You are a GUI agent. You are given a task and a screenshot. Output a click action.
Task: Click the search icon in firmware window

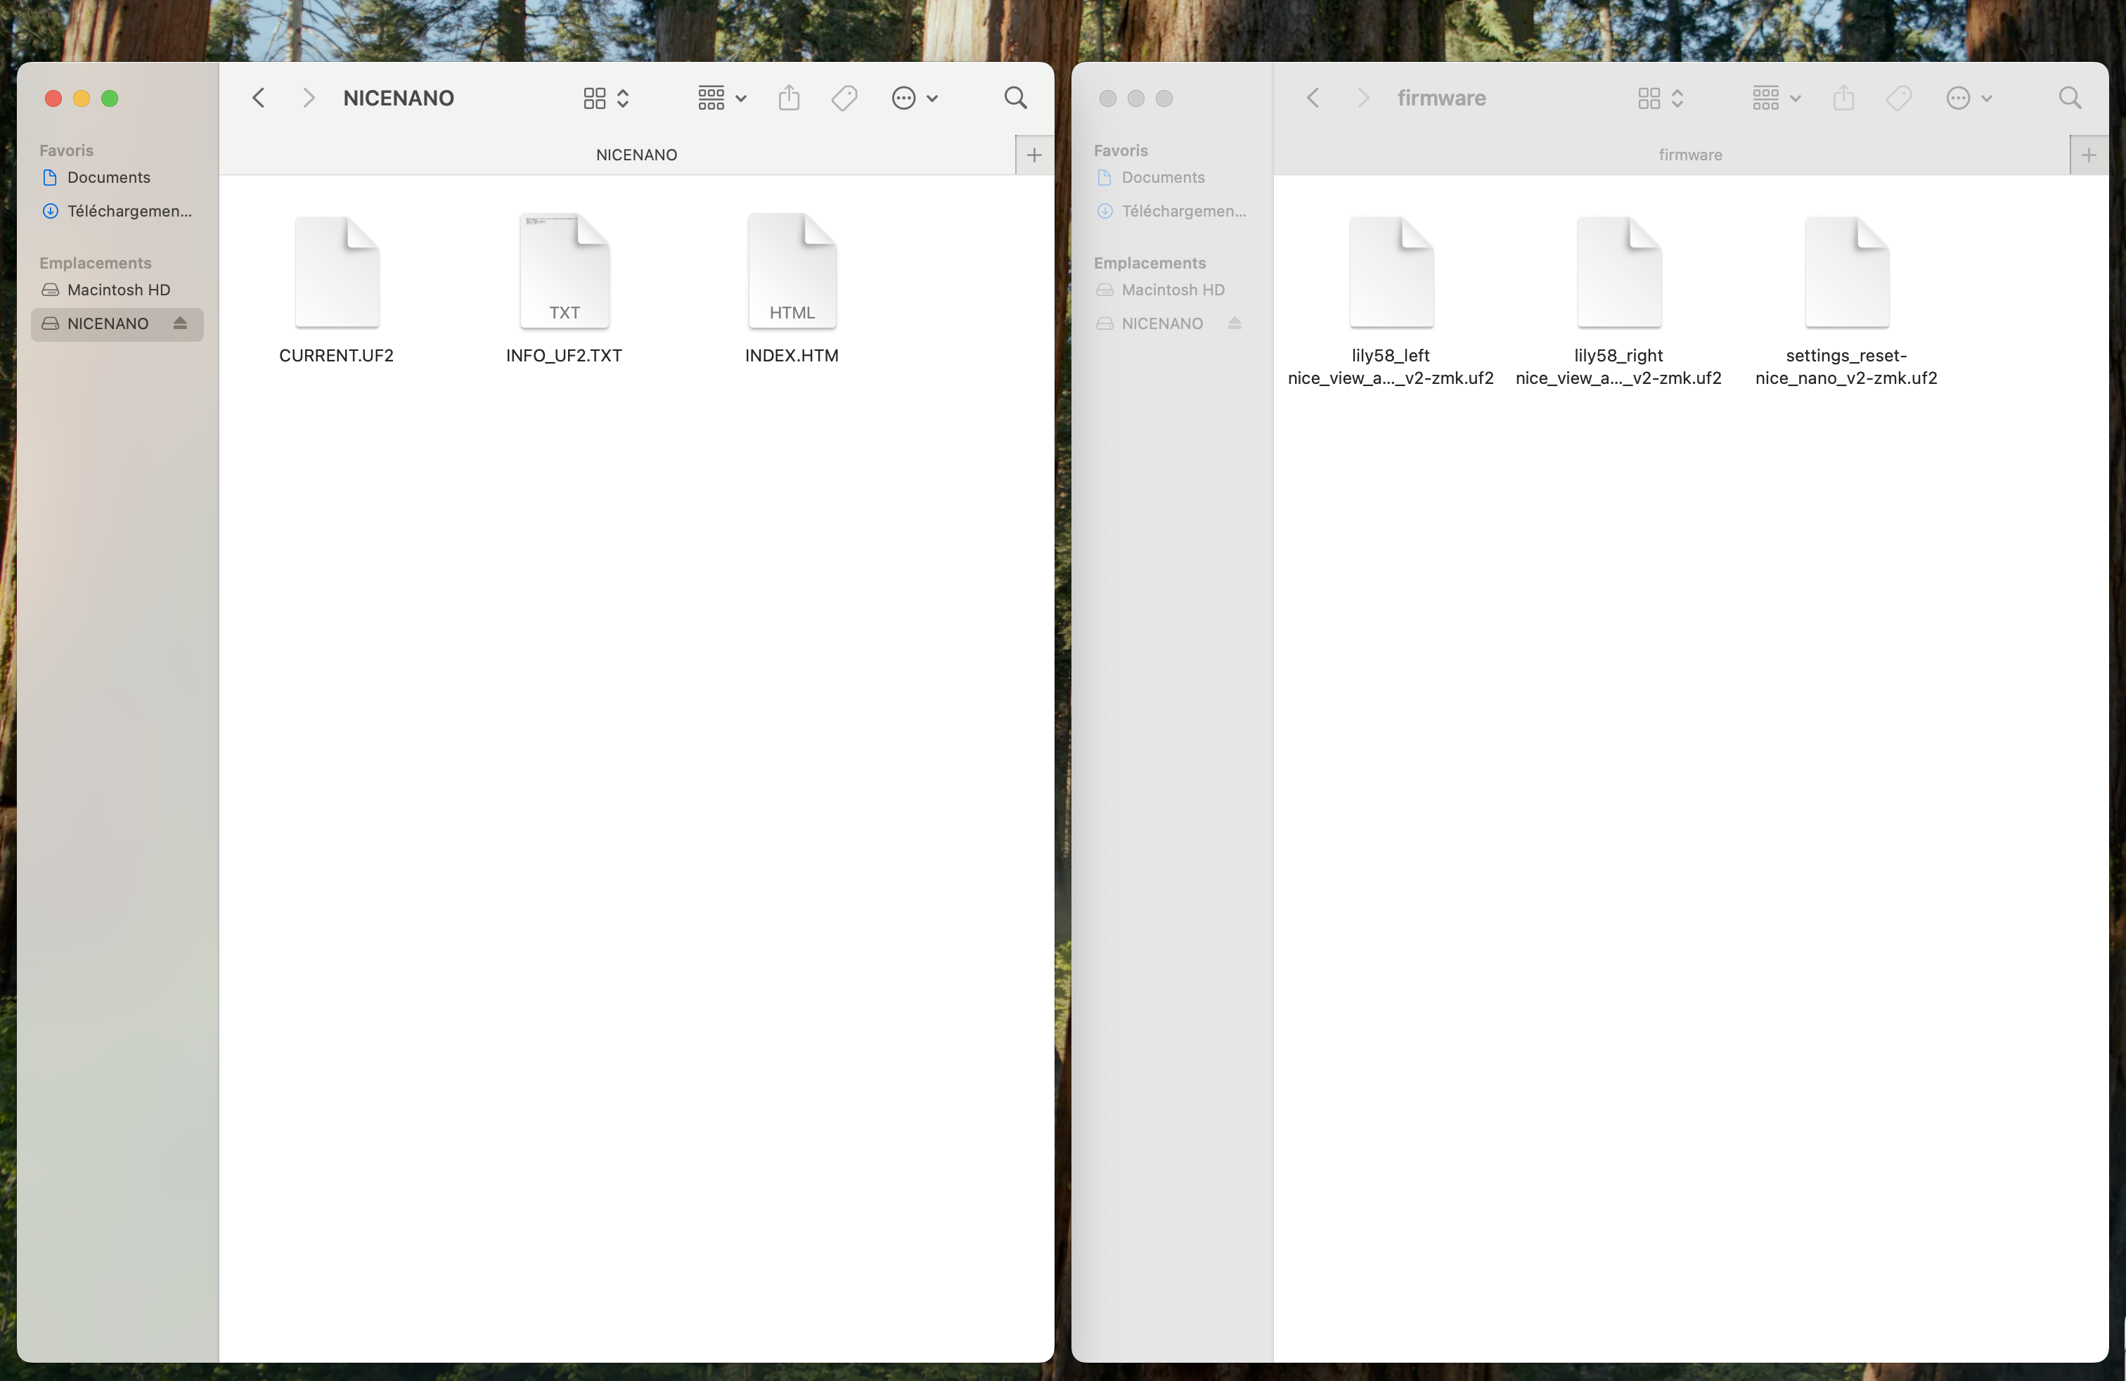click(x=2069, y=97)
